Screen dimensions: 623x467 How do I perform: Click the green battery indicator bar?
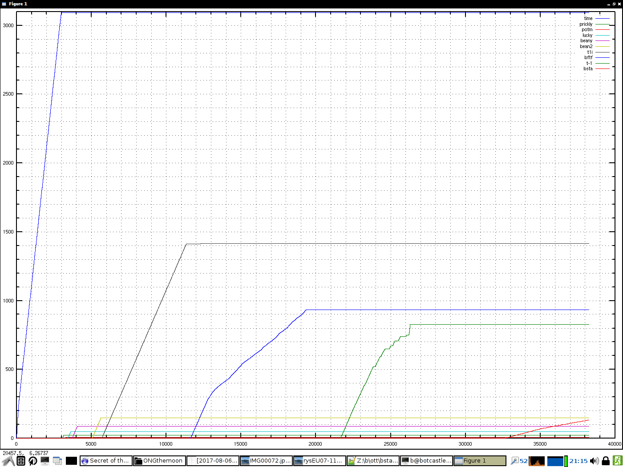pyautogui.click(x=566, y=461)
